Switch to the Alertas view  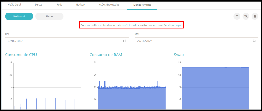tap(49, 16)
